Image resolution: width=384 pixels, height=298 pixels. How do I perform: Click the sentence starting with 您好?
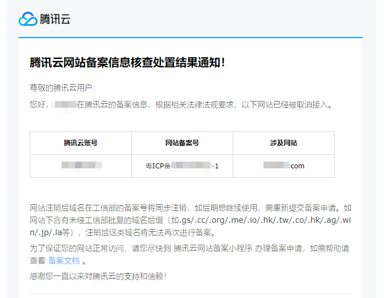click(x=181, y=105)
